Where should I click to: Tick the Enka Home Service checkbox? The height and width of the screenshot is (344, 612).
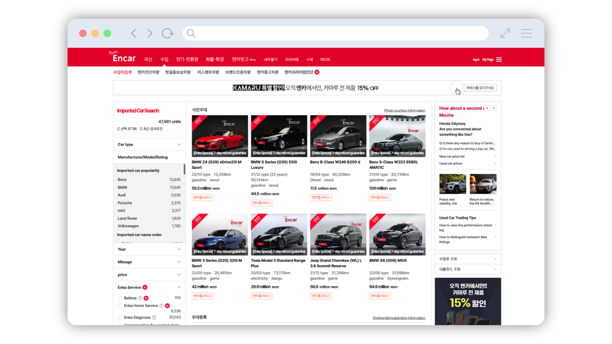120,306
